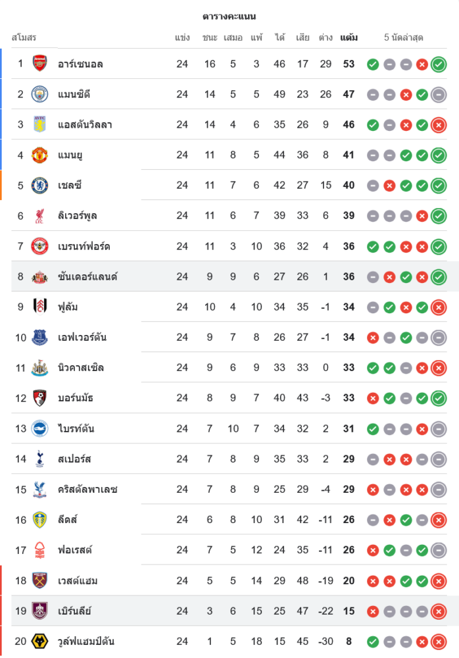Viewport: 459px width, 658px height.
Task: Click the แต้ม points column header
Action: tap(349, 38)
